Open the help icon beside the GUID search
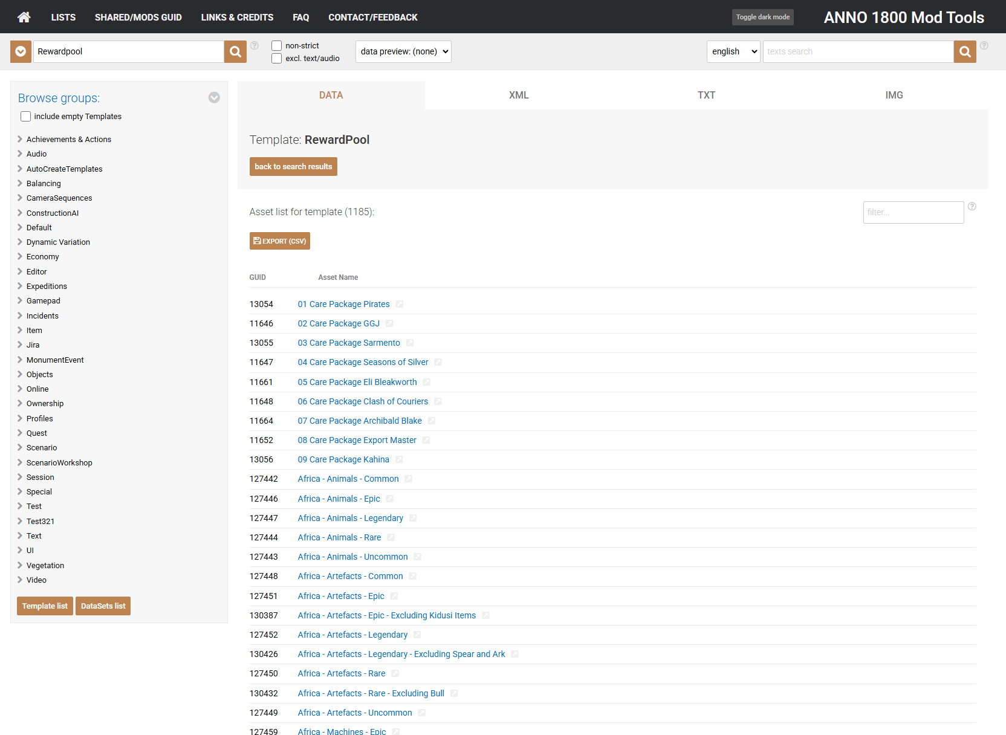The height and width of the screenshot is (735, 1006). 255,45
